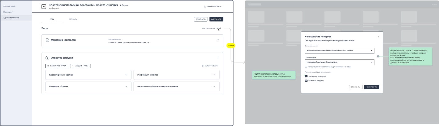439x126 pixels.
Task: Expand the Менеджер контролей role card
Action: [x=218, y=39]
